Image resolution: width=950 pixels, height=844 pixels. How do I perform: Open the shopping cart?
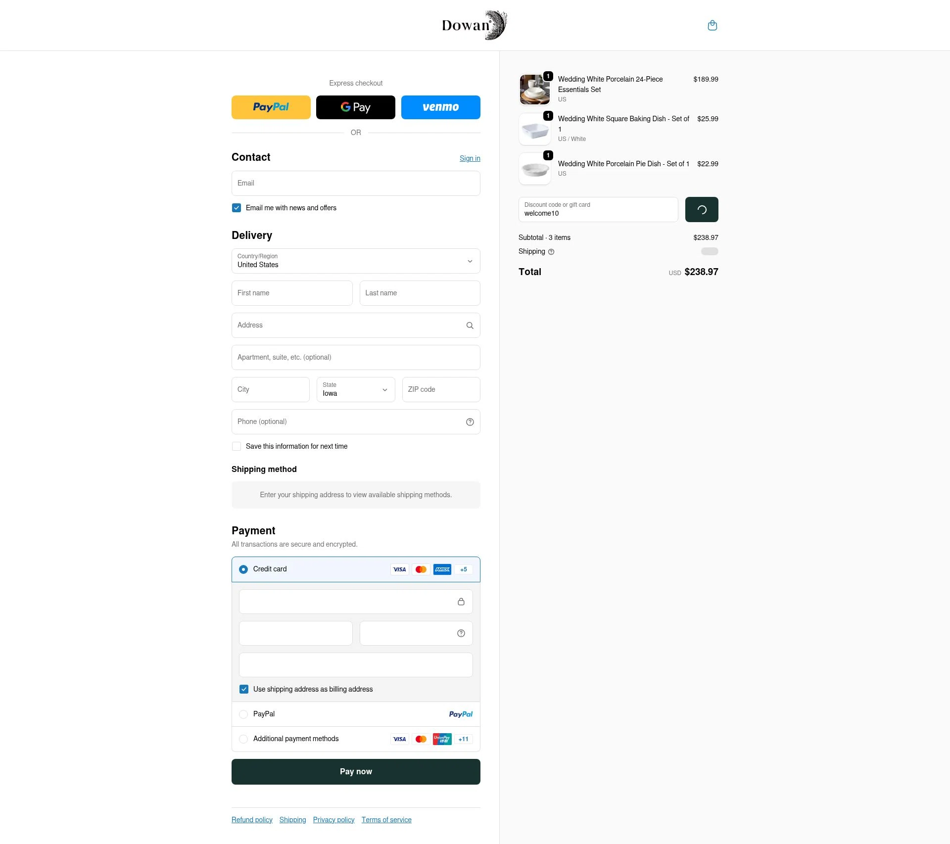pyautogui.click(x=712, y=25)
